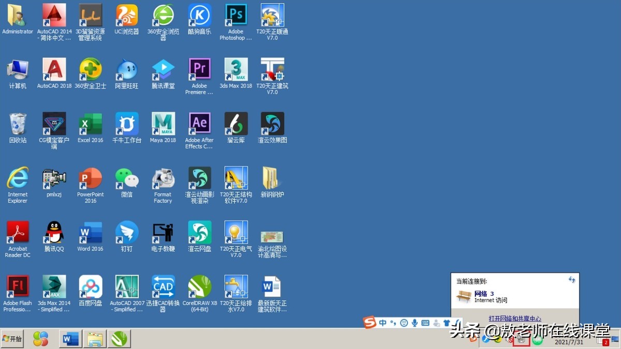Toggle Sogou Chinese/English mode (中) button
Viewport: 621px width, 349px height.
pos(382,323)
